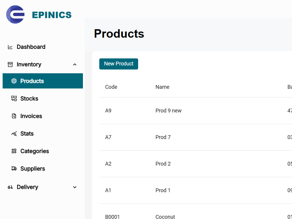Image resolution: width=292 pixels, height=219 pixels.
Task: Open the Stocks menu item
Action: click(x=43, y=98)
